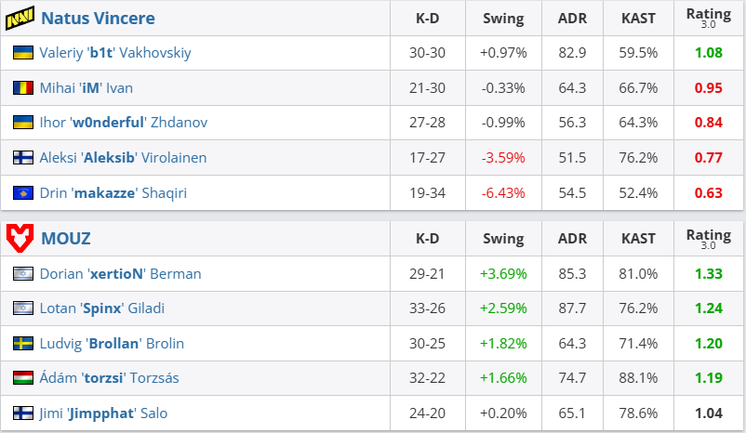Open Natus Vincere team page link
Viewport: 746px width, 433px height.
[98, 19]
